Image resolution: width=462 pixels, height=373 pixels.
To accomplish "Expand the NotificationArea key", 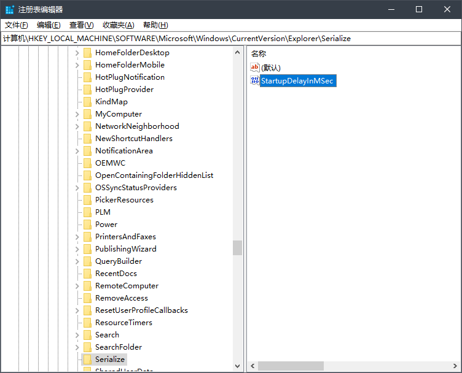I will pos(77,151).
